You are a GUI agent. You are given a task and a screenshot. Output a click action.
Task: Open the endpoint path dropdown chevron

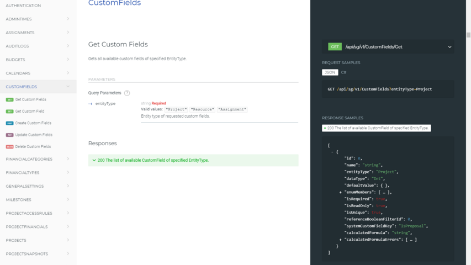point(449,47)
